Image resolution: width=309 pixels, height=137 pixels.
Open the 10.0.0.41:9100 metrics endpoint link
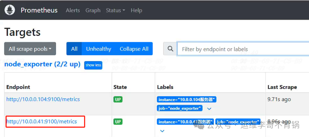click(x=42, y=121)
